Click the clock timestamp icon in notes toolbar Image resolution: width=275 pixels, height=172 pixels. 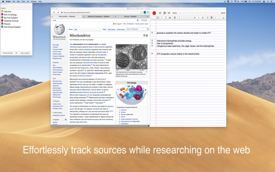tap(175, 18)
